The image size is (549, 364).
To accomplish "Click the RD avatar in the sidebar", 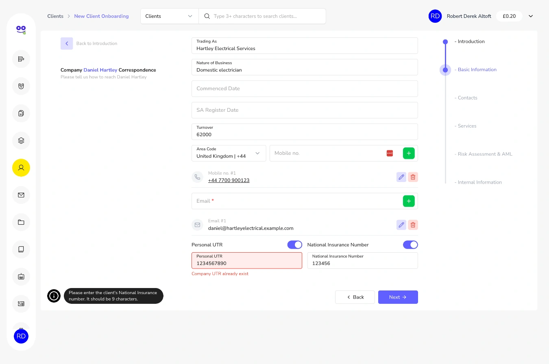I will pyautogui.click(x=21, y=336).
